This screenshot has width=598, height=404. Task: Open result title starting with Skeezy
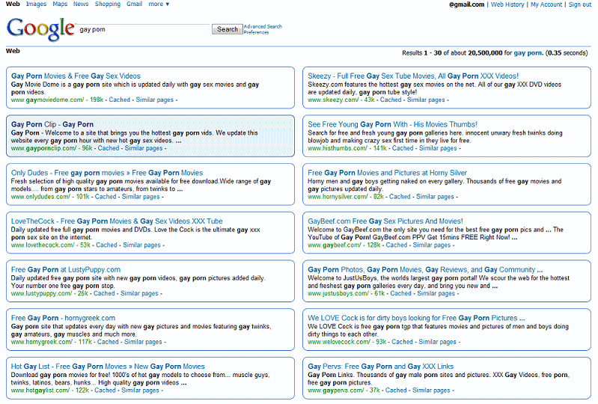coord(413,76)
